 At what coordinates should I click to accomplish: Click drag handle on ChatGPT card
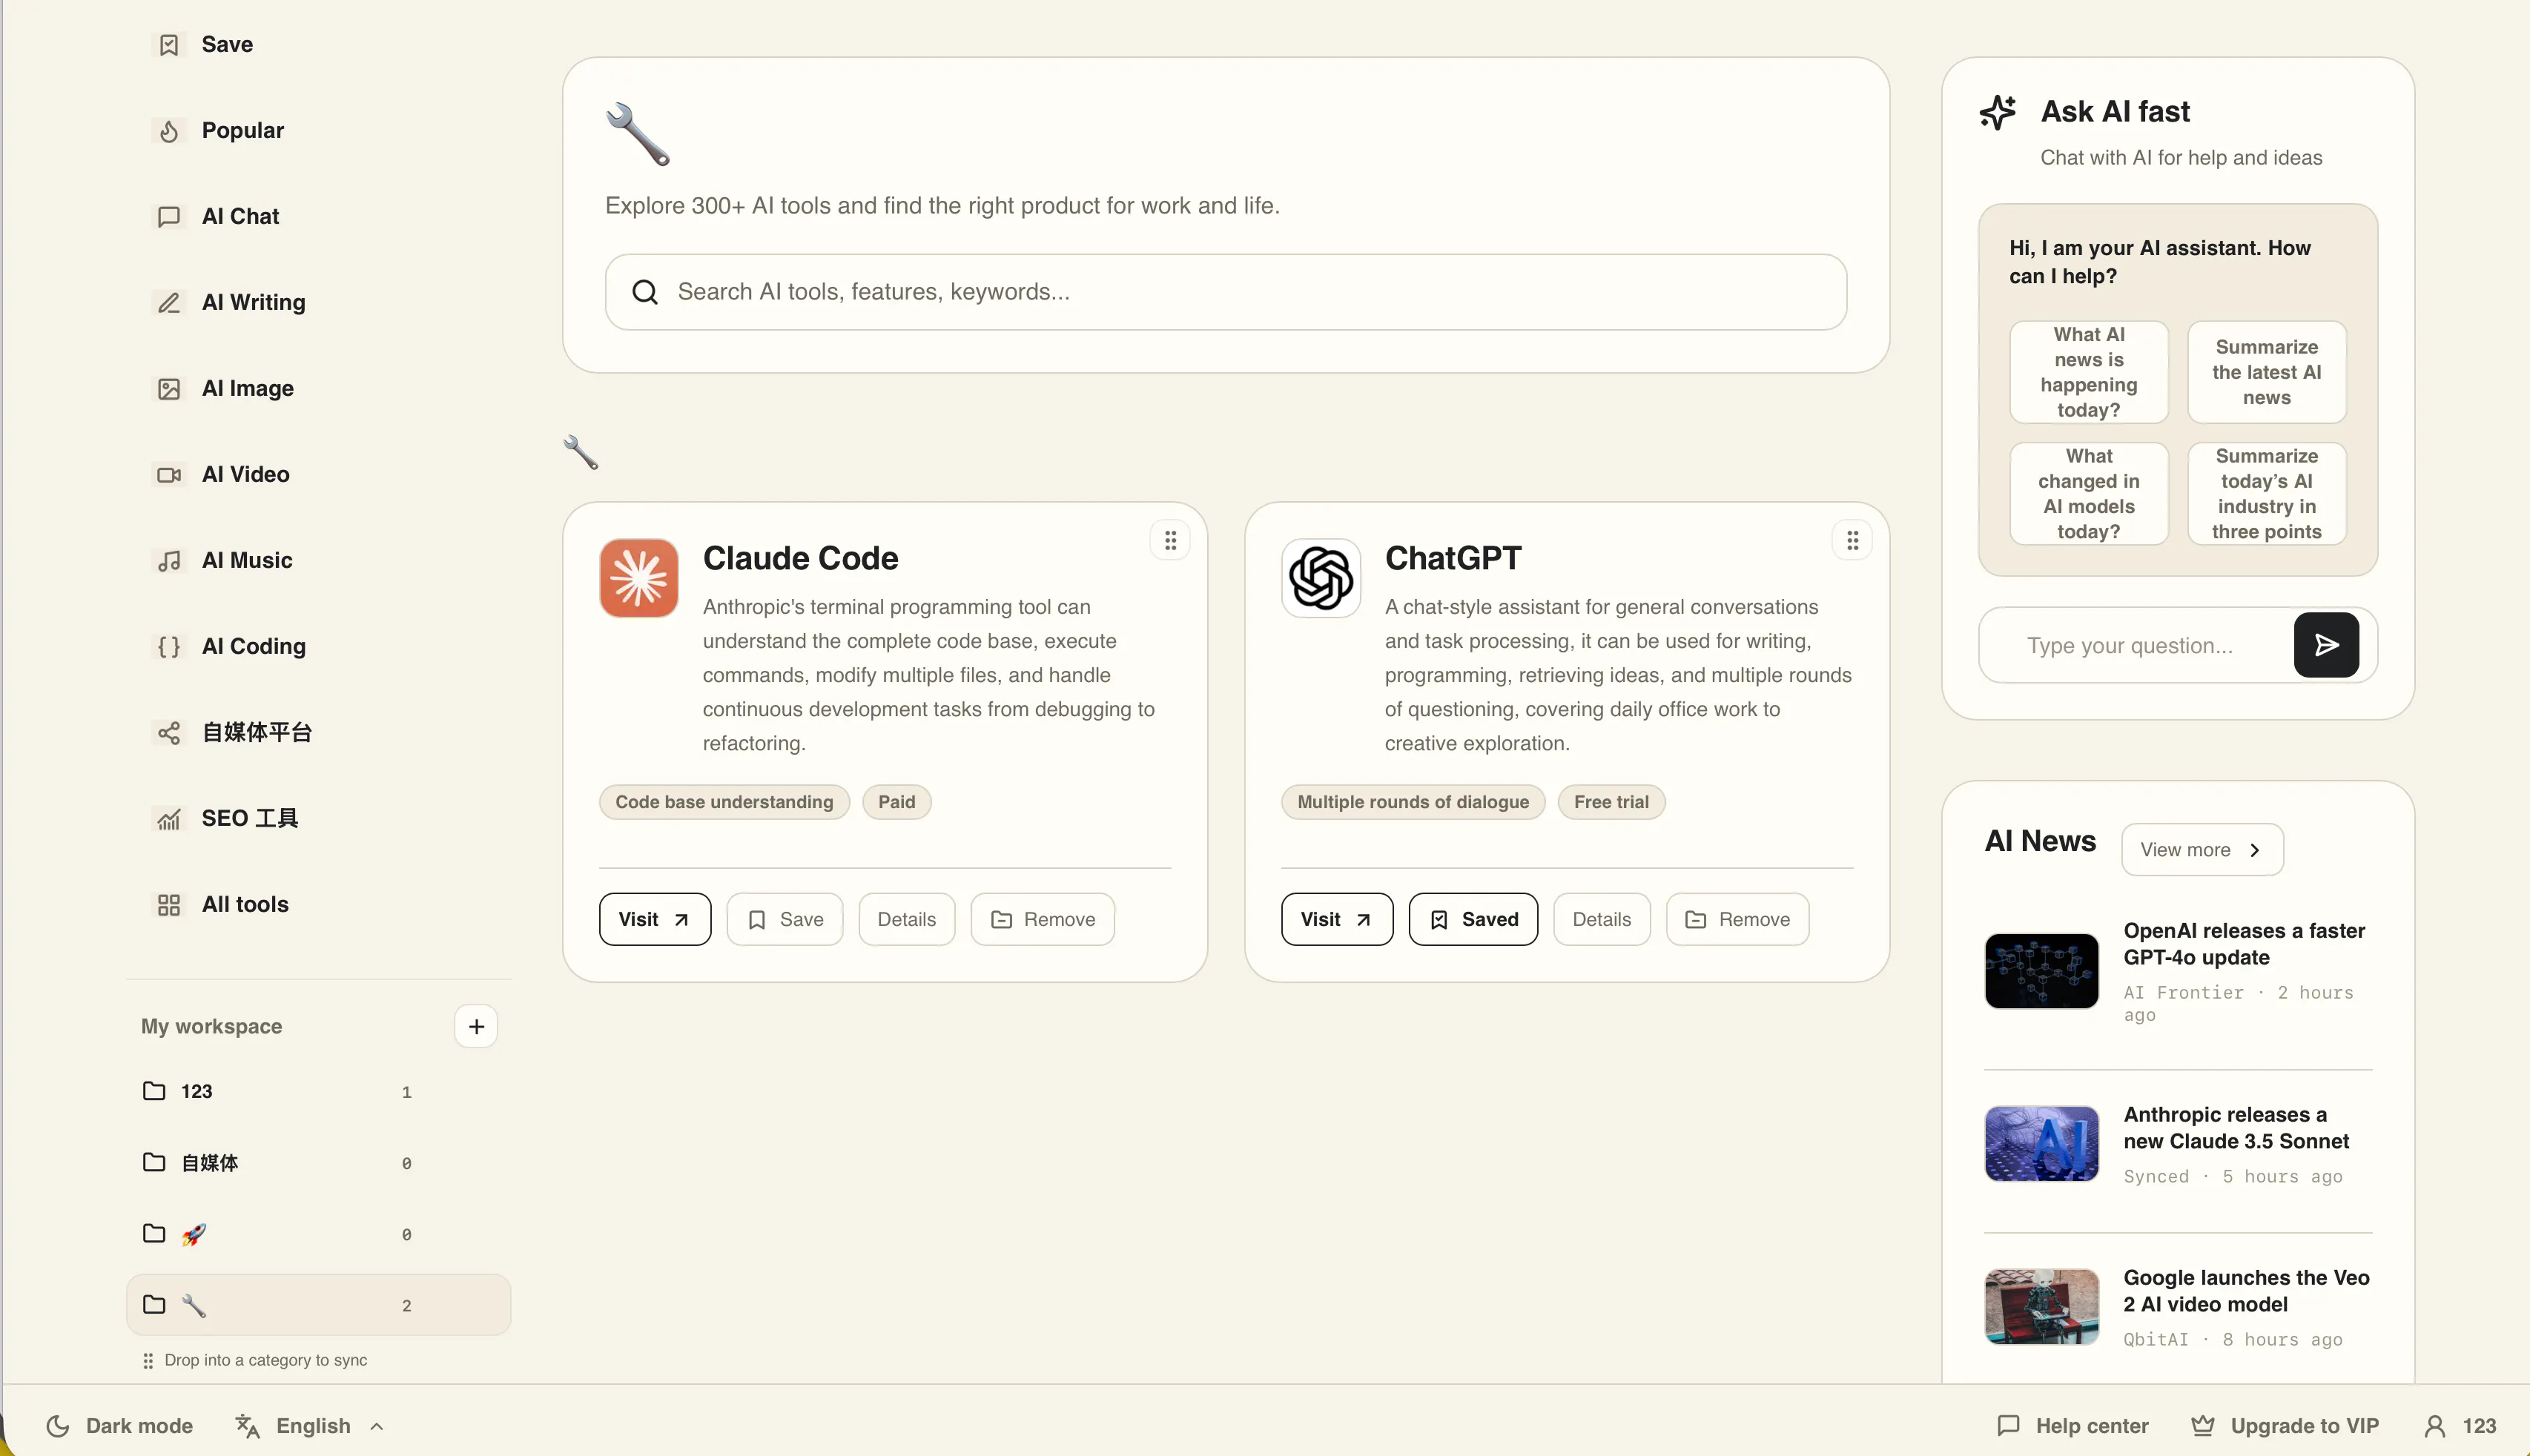point(1852,540)
